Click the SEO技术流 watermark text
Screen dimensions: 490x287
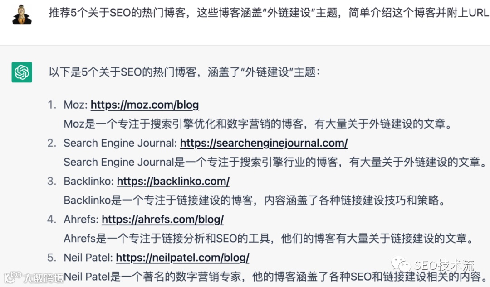(x=444, y=265)
